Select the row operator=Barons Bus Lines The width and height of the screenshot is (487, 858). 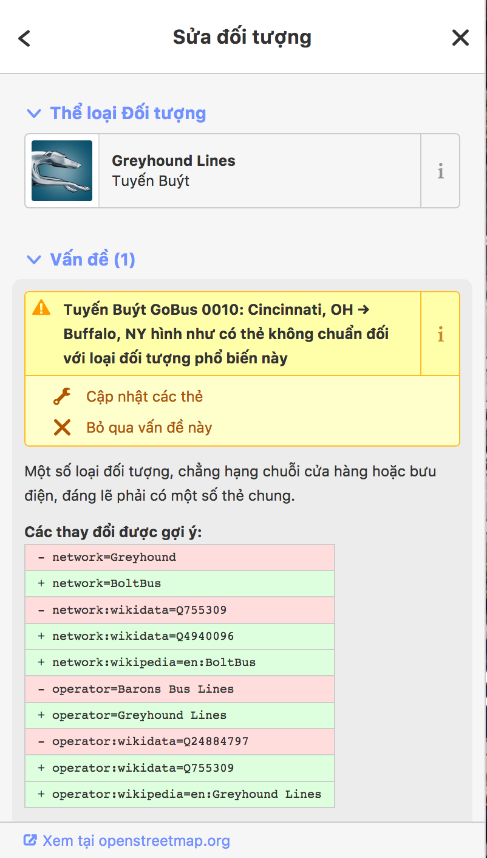click(180, 689)
